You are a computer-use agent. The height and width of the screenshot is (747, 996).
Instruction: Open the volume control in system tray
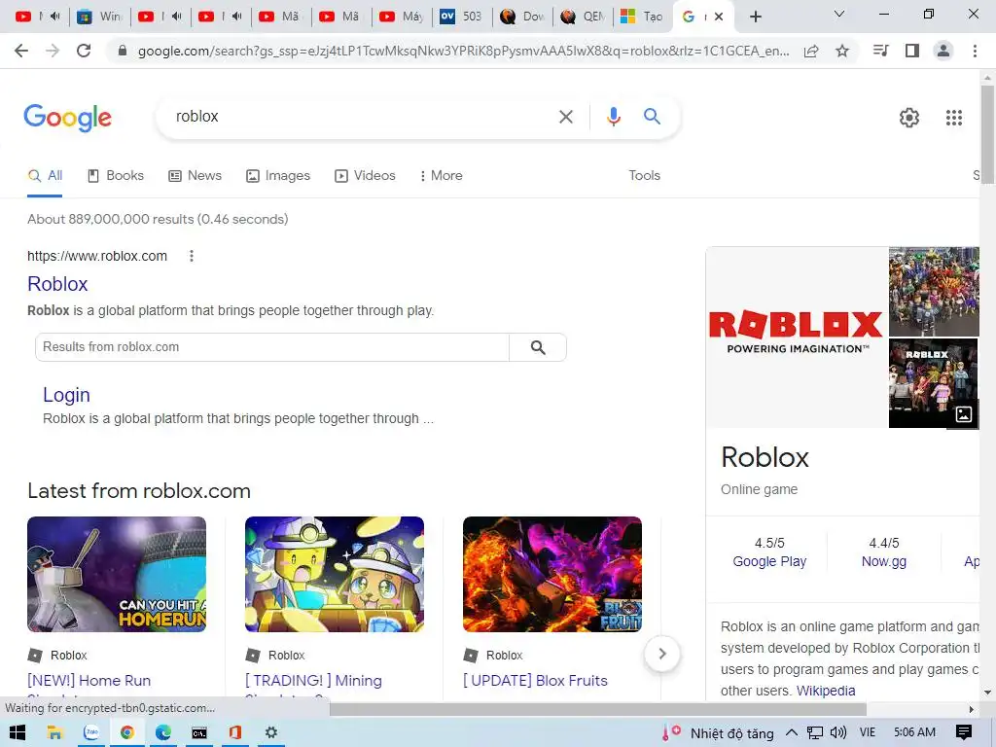click(x=837, y=732)
